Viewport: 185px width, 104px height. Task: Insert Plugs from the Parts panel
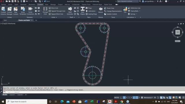pos(89,8)
